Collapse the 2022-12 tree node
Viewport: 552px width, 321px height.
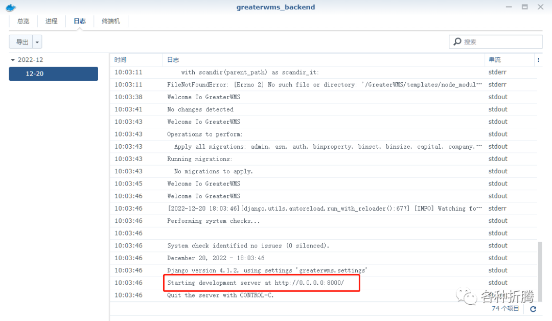(x=13, y=60)
